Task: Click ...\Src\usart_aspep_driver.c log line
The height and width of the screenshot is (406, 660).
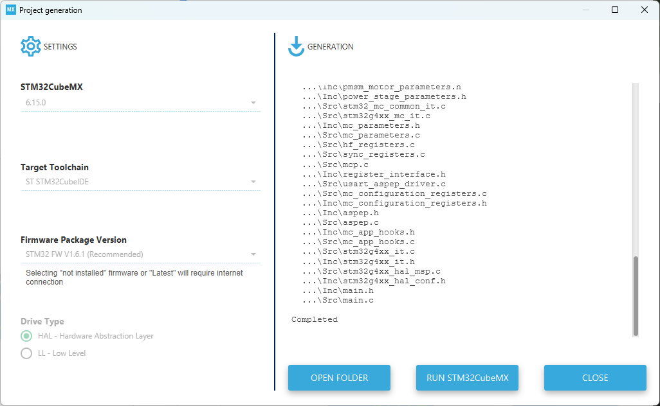Action: [x=374, y=184]
